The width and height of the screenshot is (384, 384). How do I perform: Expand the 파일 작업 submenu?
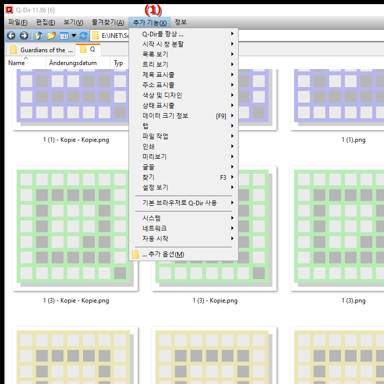click(x=183, y=136)
